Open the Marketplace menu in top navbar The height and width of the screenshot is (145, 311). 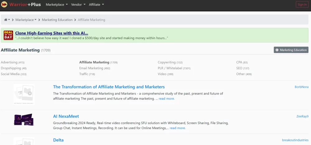pyautogui.click(x=57, y=4)
